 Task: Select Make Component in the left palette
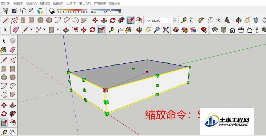coord(13,41)
